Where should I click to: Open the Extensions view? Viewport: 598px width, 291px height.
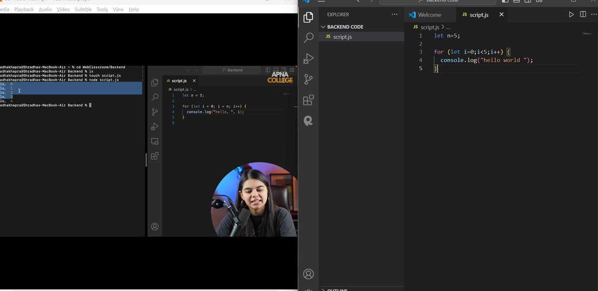tap(308, 99)
